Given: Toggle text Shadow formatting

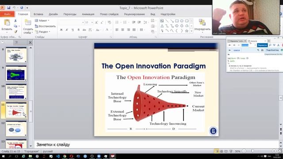Looking at the screenshot, I should (x=78, y=30).
